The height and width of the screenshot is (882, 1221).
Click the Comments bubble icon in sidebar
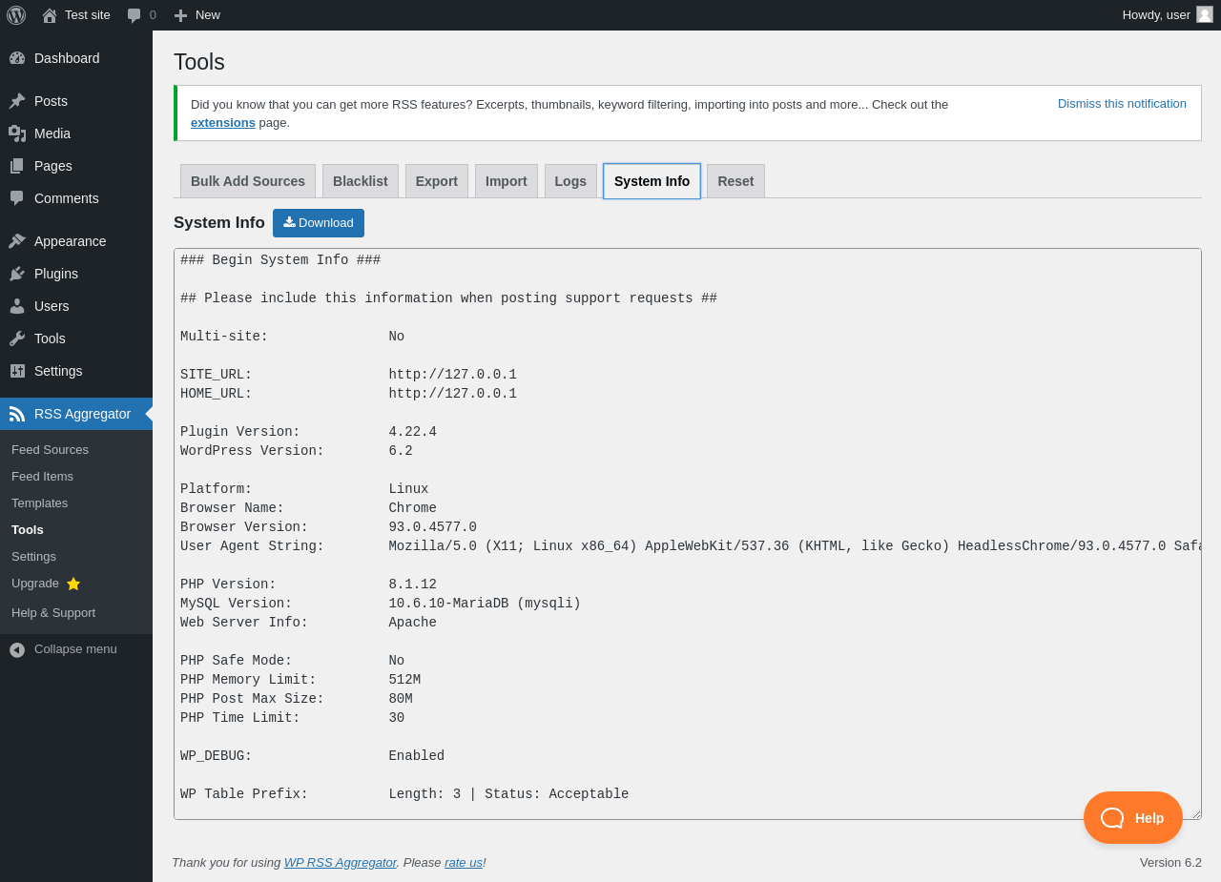17,198
